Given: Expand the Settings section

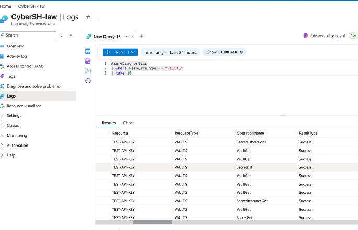Looking at the screenshot, I should tap(2, 116).
